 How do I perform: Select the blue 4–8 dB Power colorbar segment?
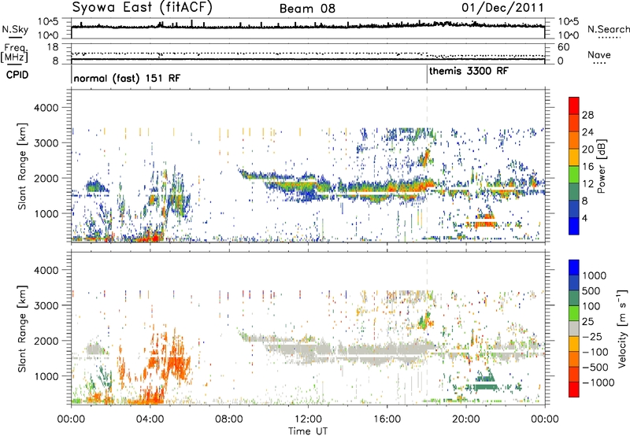(574, 209)
